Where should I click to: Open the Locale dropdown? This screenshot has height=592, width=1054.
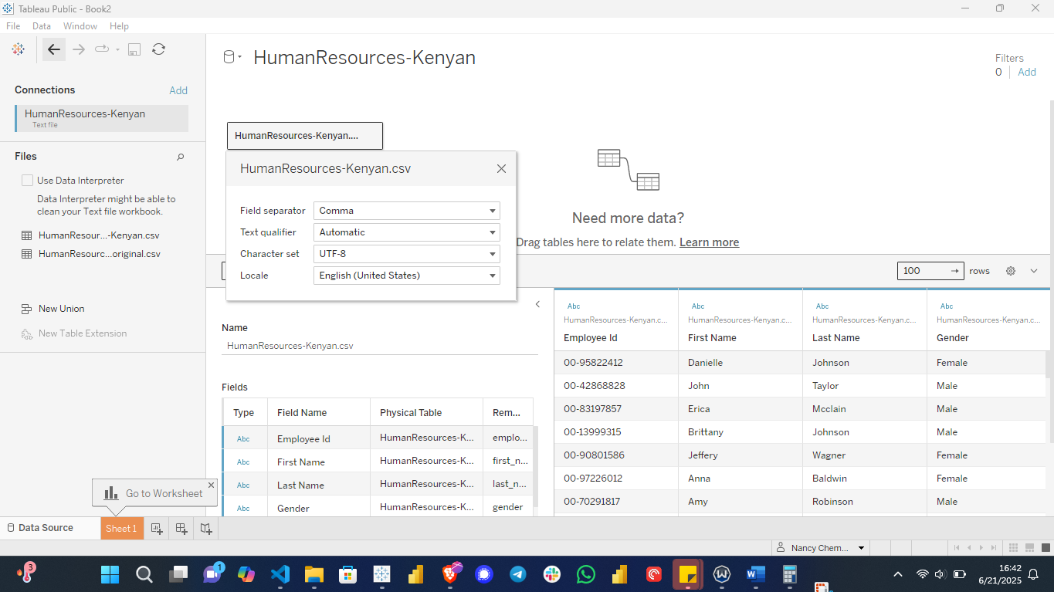[406, 276]
